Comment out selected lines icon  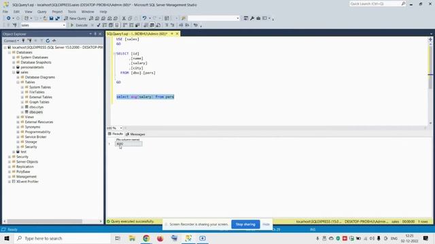pyautogui.click(x=167, y=25)
